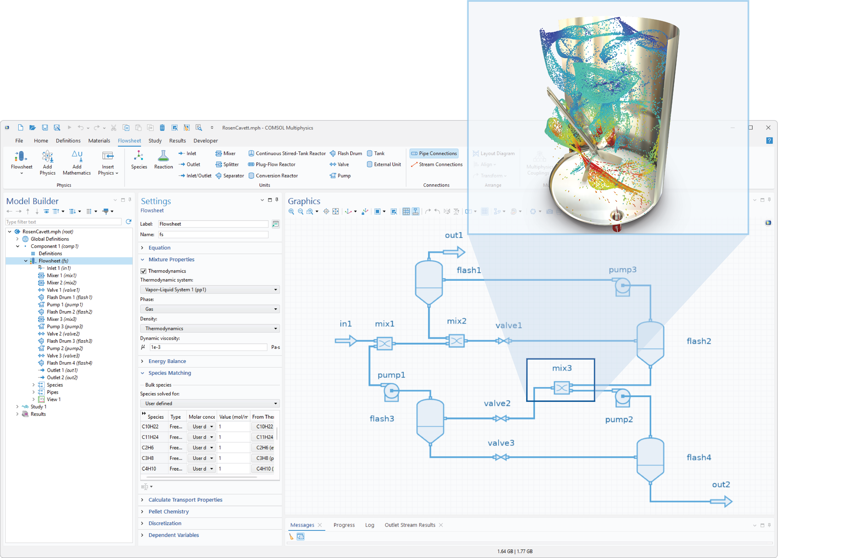863x558 pixels.
Task: Add a Continuous Stirred-Tank Reactor
Action: click(x=287, y=153)
